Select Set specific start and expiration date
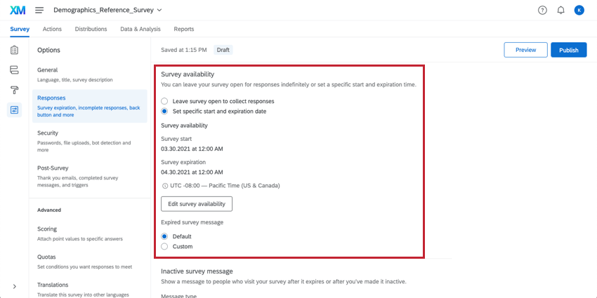 tap(164, 111)
